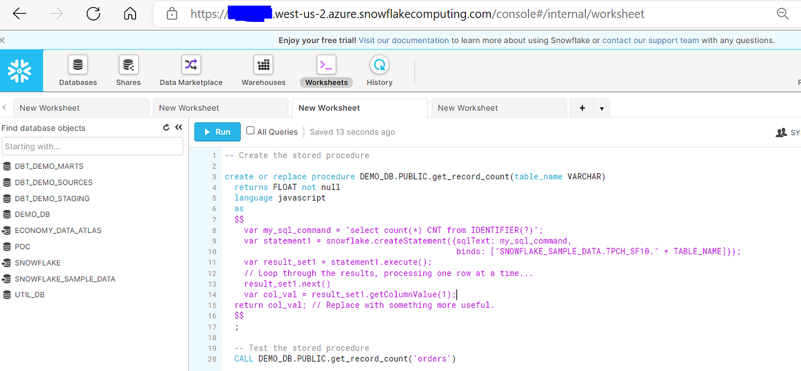Viewport: 801px width, 371px height.
Task: Click the Snowflake logo
Action: click(21, 70)
